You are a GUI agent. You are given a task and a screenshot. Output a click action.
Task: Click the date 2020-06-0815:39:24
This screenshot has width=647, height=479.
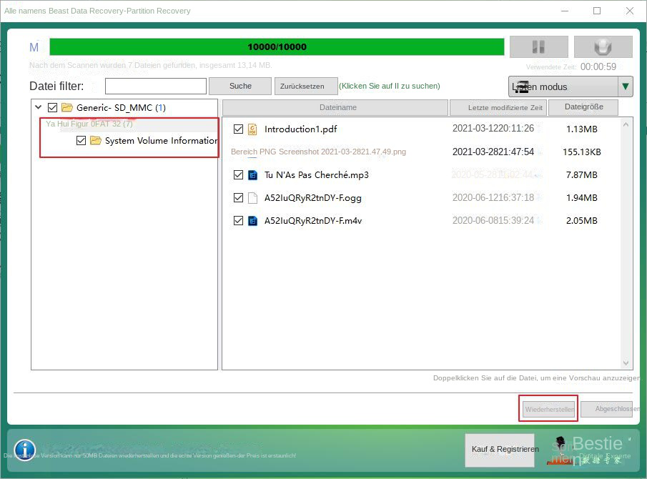pyautogui.click(x=493, y=220)
